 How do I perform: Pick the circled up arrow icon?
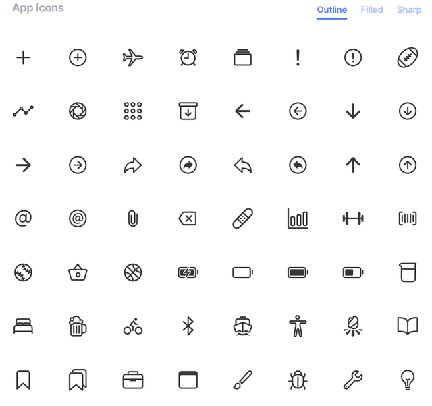click(408, 165)
